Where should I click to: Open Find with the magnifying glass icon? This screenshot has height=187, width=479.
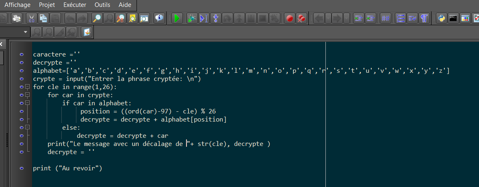pos(97,18)
